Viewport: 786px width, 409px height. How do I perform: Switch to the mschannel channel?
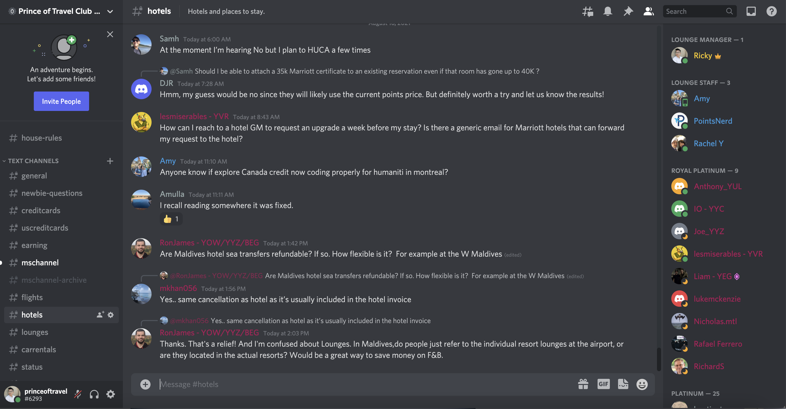tap(40, 263)
